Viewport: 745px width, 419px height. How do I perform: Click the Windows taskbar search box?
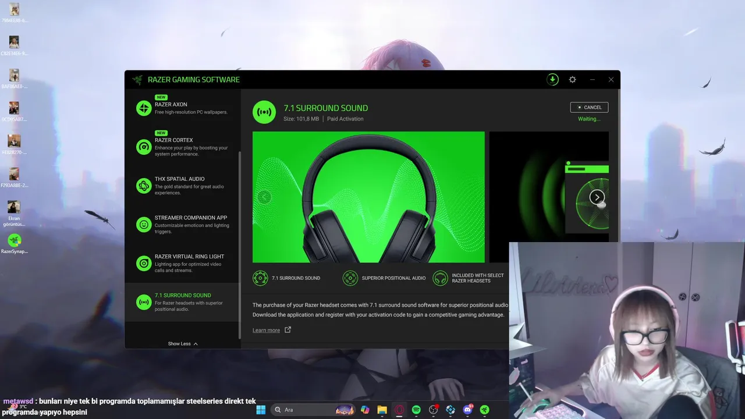[x=314, y=410]
